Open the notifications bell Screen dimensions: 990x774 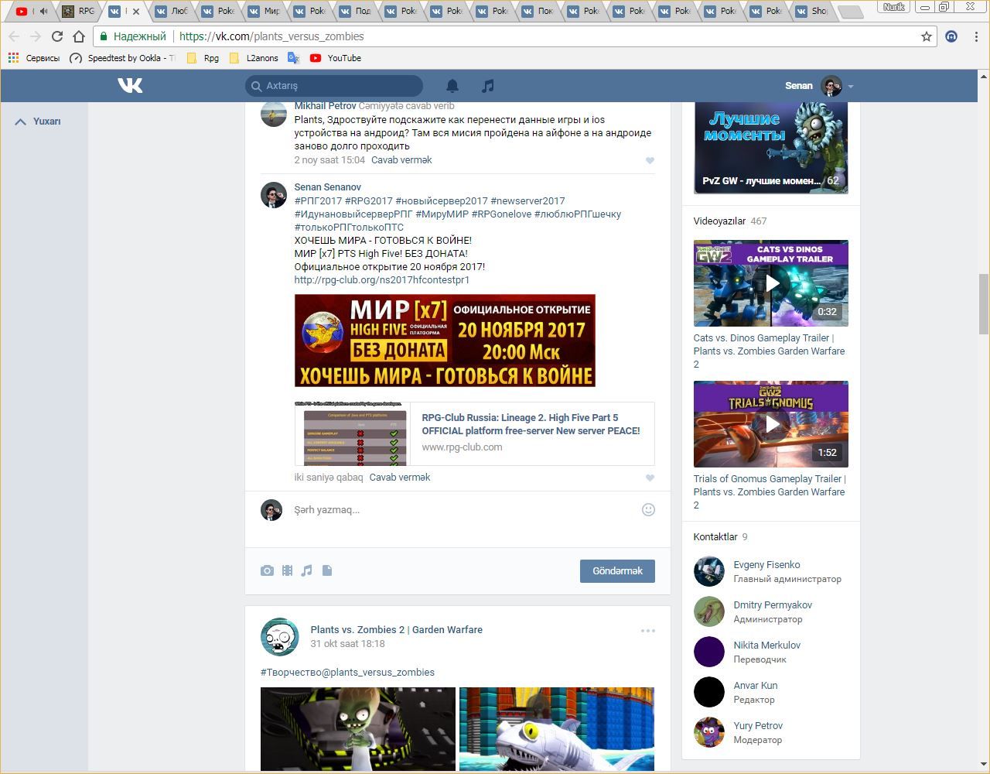tap(452, 86)
